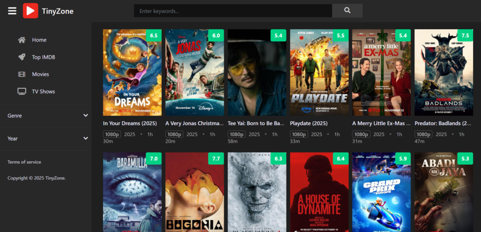Open Grand Prix of Europe poster
The width and height of the screenshot is (481, 232).
click(381, 192)
